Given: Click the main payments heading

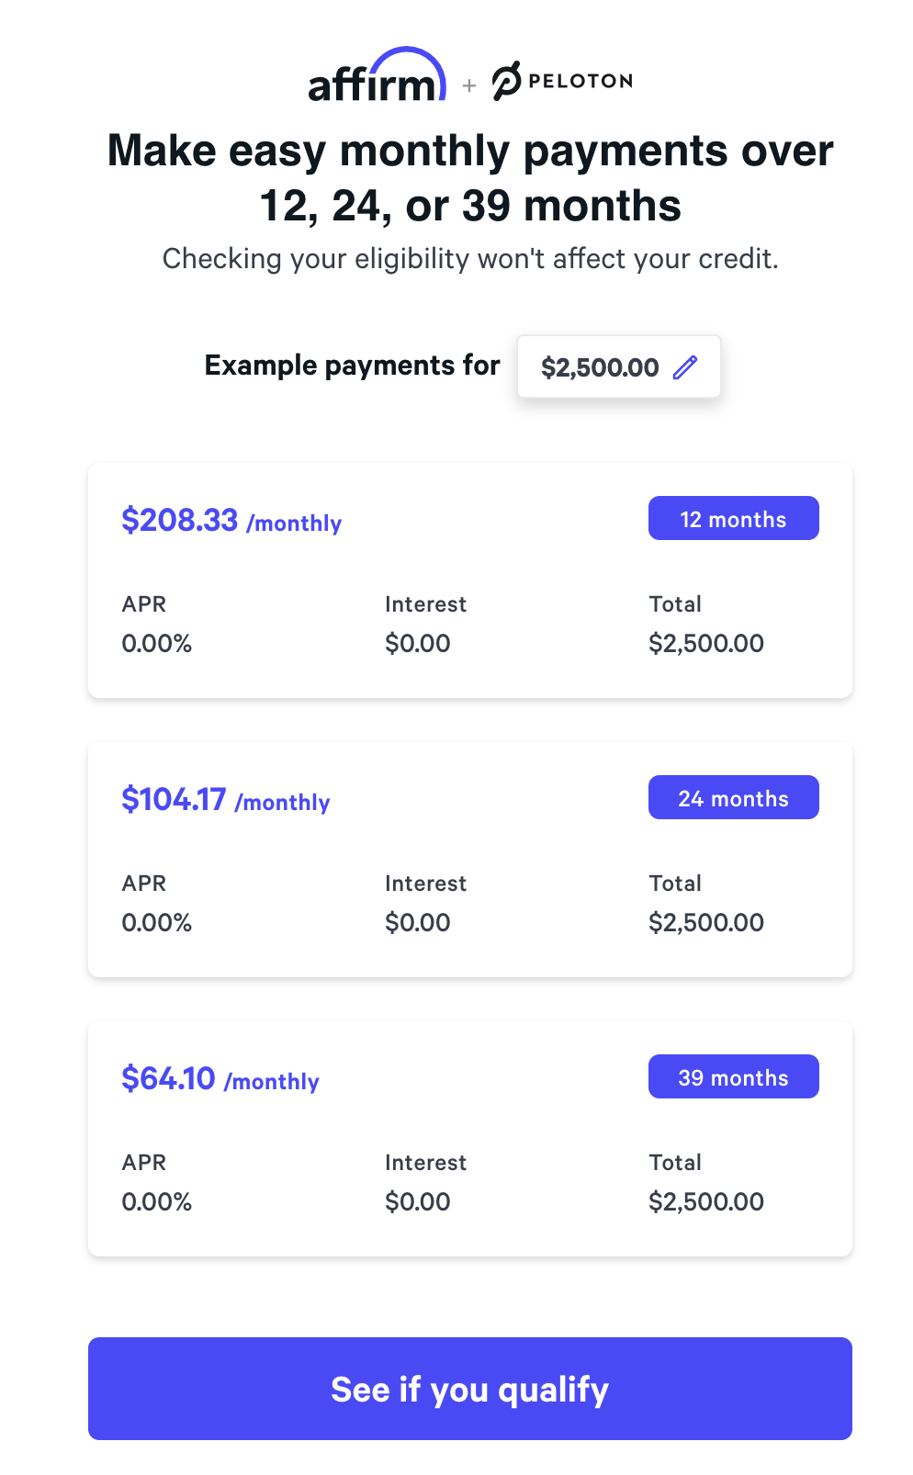Looking at the screenshot, I should 469,177.
